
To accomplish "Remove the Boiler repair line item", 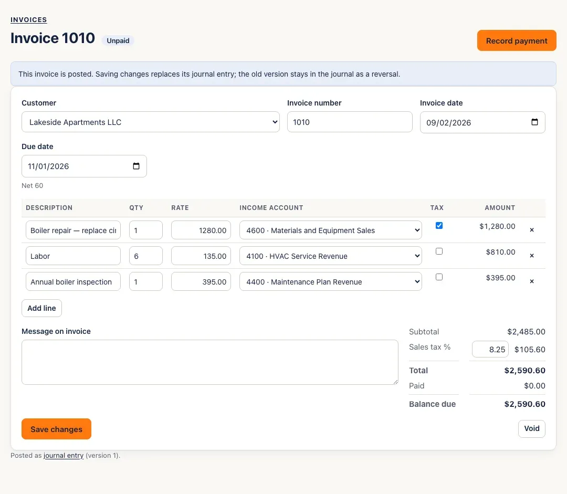I will tap(531, 229).
